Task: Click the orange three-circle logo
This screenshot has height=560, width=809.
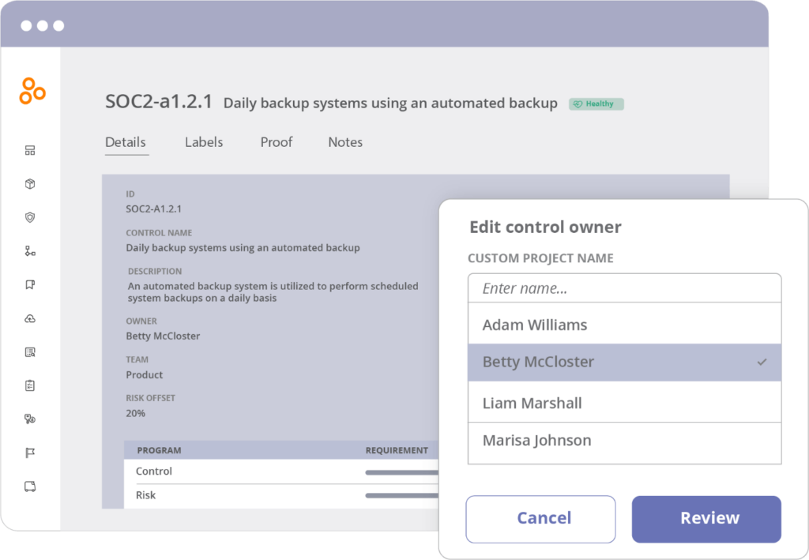Action: (x=32, y=91)
